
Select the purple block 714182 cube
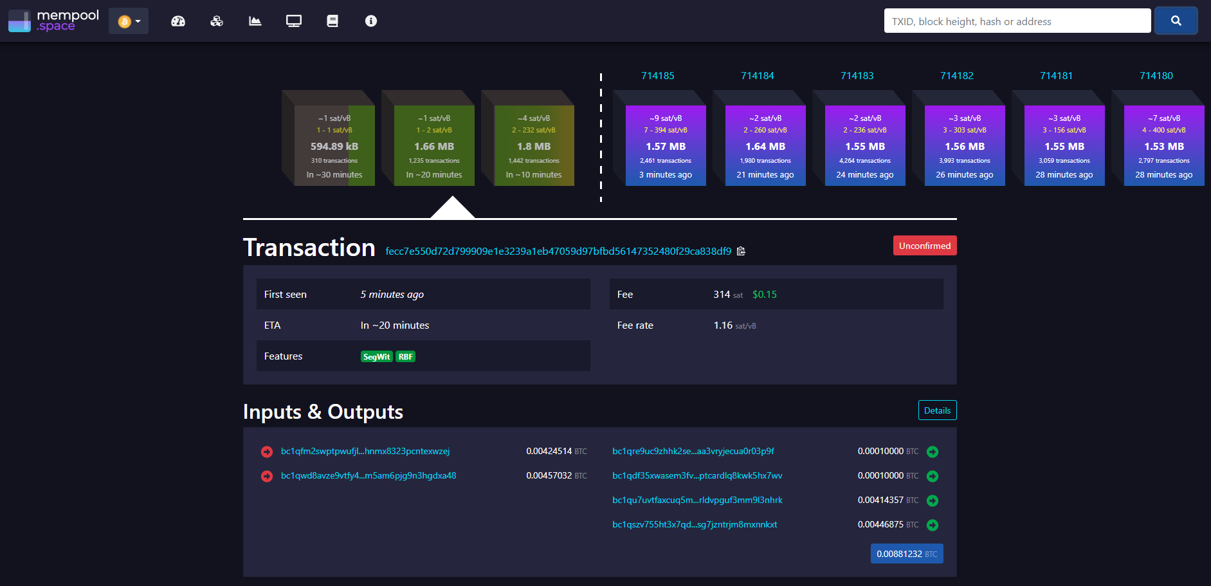coord(965,145)
